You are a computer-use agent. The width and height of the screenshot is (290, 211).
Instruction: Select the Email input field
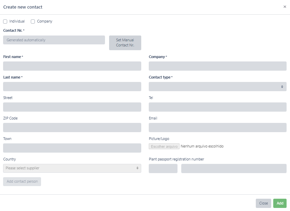point(217,127)
